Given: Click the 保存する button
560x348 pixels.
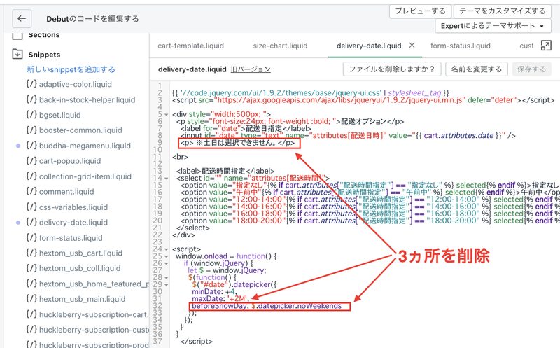Looking at the screenshot, I should 532,69.
